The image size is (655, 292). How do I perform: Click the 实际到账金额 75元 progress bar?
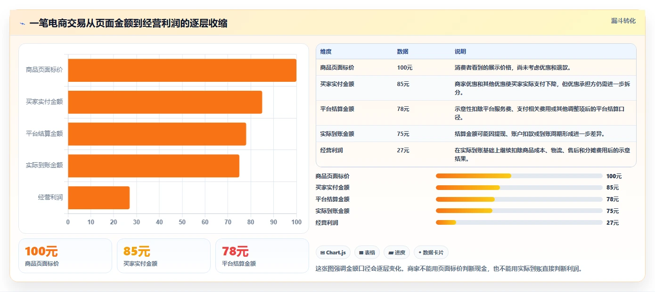point(519,211)
